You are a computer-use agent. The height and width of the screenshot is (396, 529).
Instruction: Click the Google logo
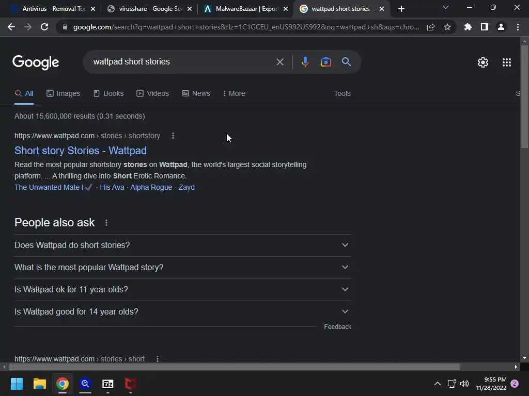(x=36, y=62)
